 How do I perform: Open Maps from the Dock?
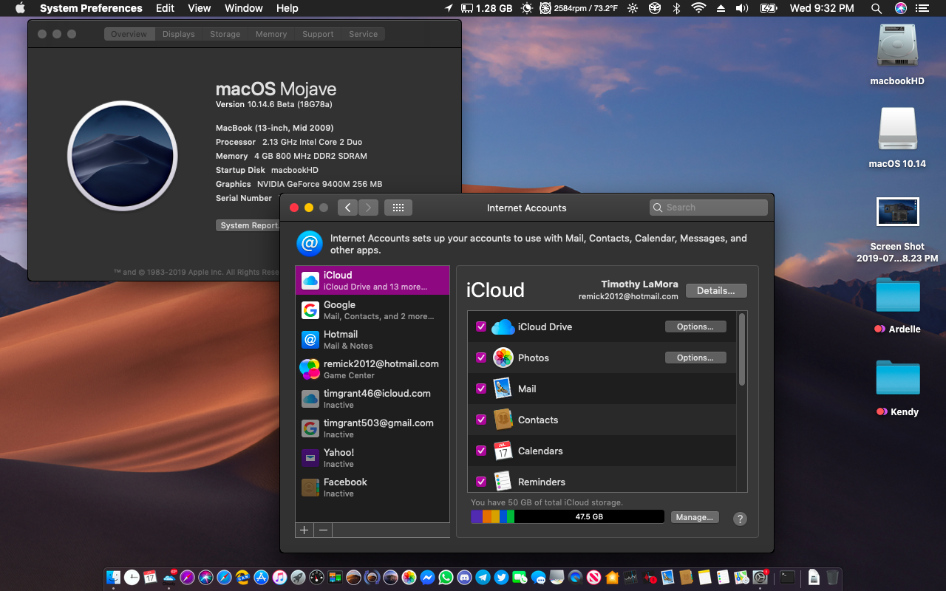[741, 577]
